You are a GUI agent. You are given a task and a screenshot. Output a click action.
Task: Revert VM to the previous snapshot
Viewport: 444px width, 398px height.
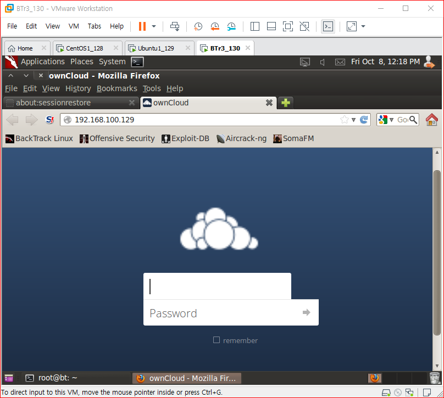[x=215, y=26]
